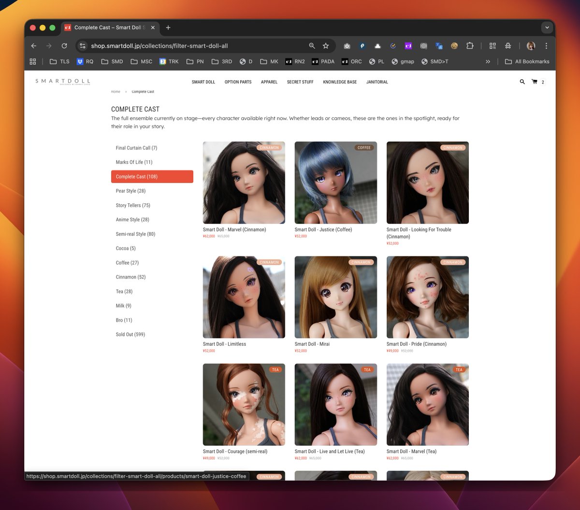Open the apps grid in bookmarks bar

click(33, 61)
